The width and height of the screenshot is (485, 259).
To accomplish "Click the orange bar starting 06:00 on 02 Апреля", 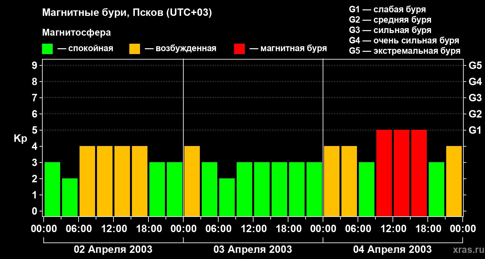I will [87, 181].
